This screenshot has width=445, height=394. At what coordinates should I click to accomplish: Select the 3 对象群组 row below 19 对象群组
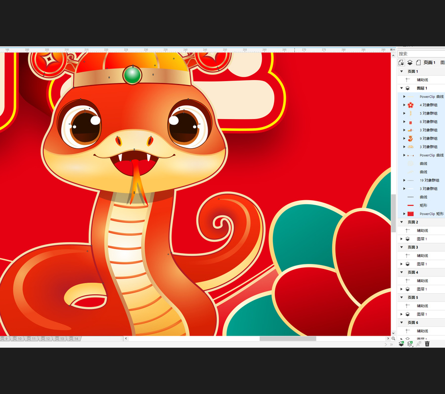(421, 189)
